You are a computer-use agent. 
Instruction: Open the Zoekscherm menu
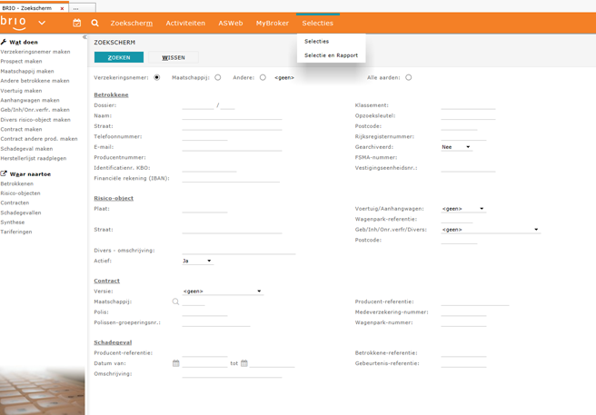(x=132, y=24)
